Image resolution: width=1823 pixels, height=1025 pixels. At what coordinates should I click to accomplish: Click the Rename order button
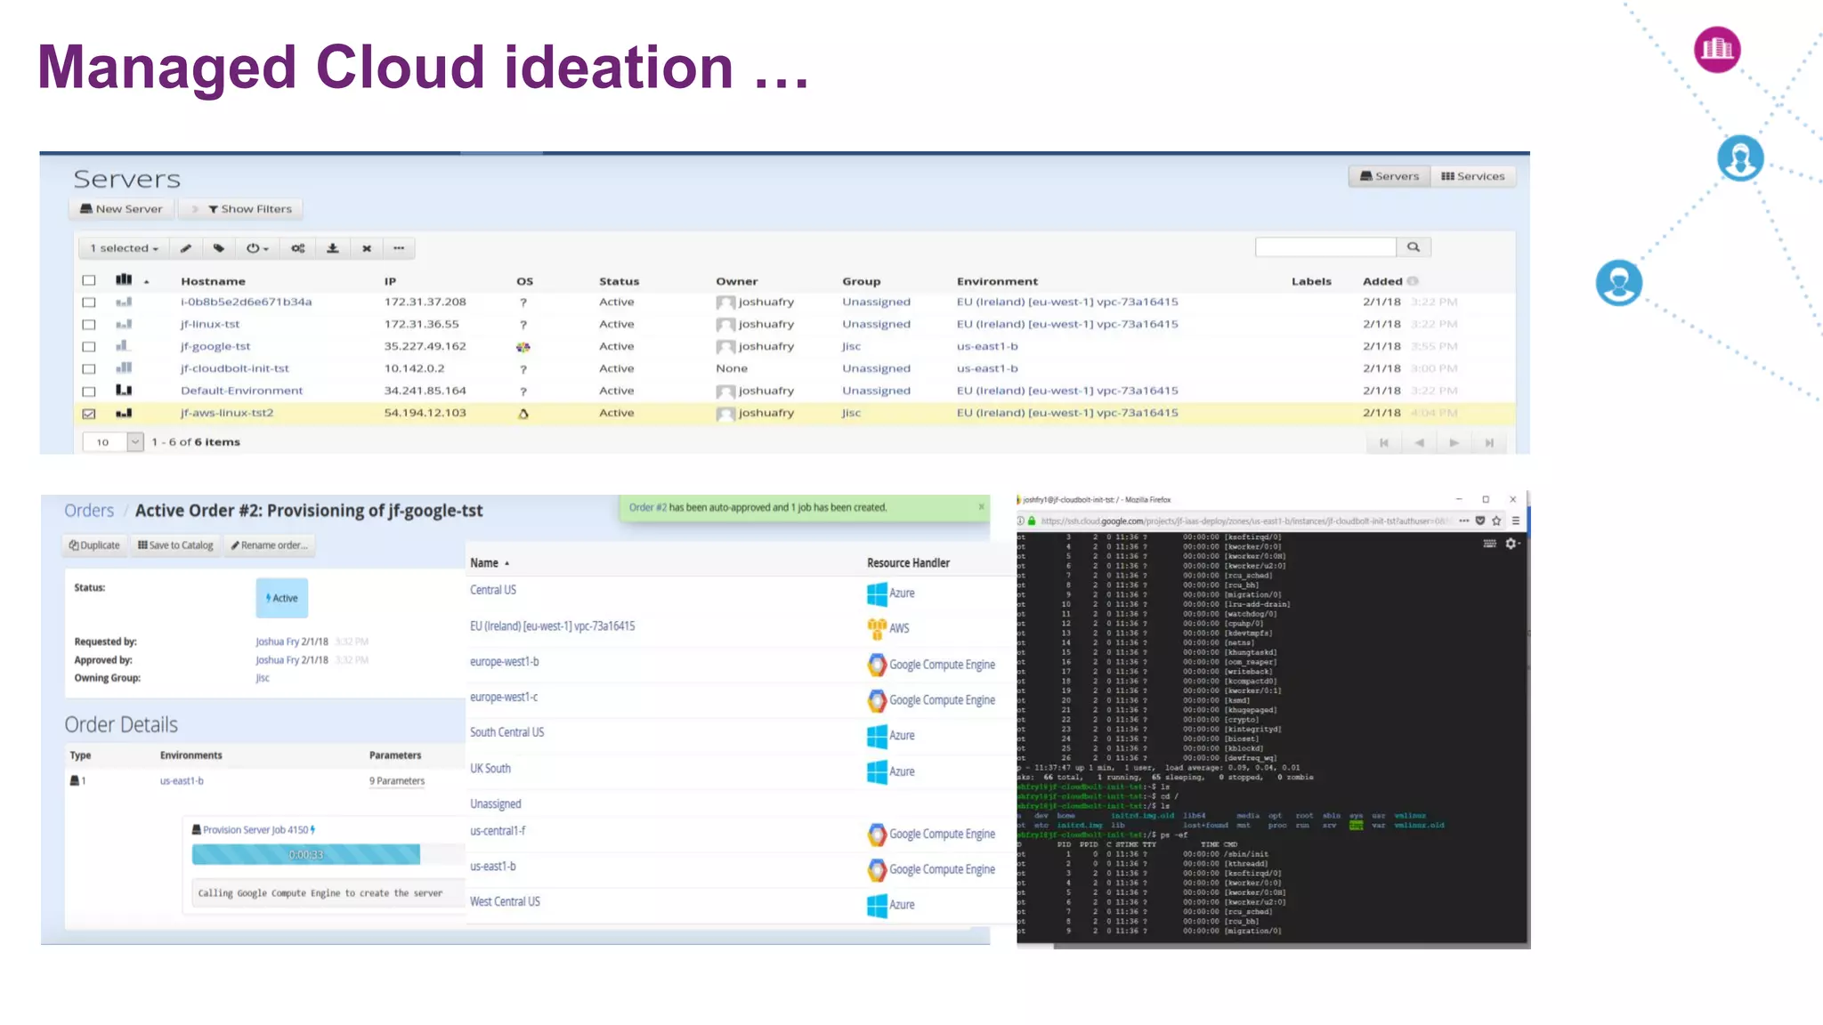click(x=270, y=545)
